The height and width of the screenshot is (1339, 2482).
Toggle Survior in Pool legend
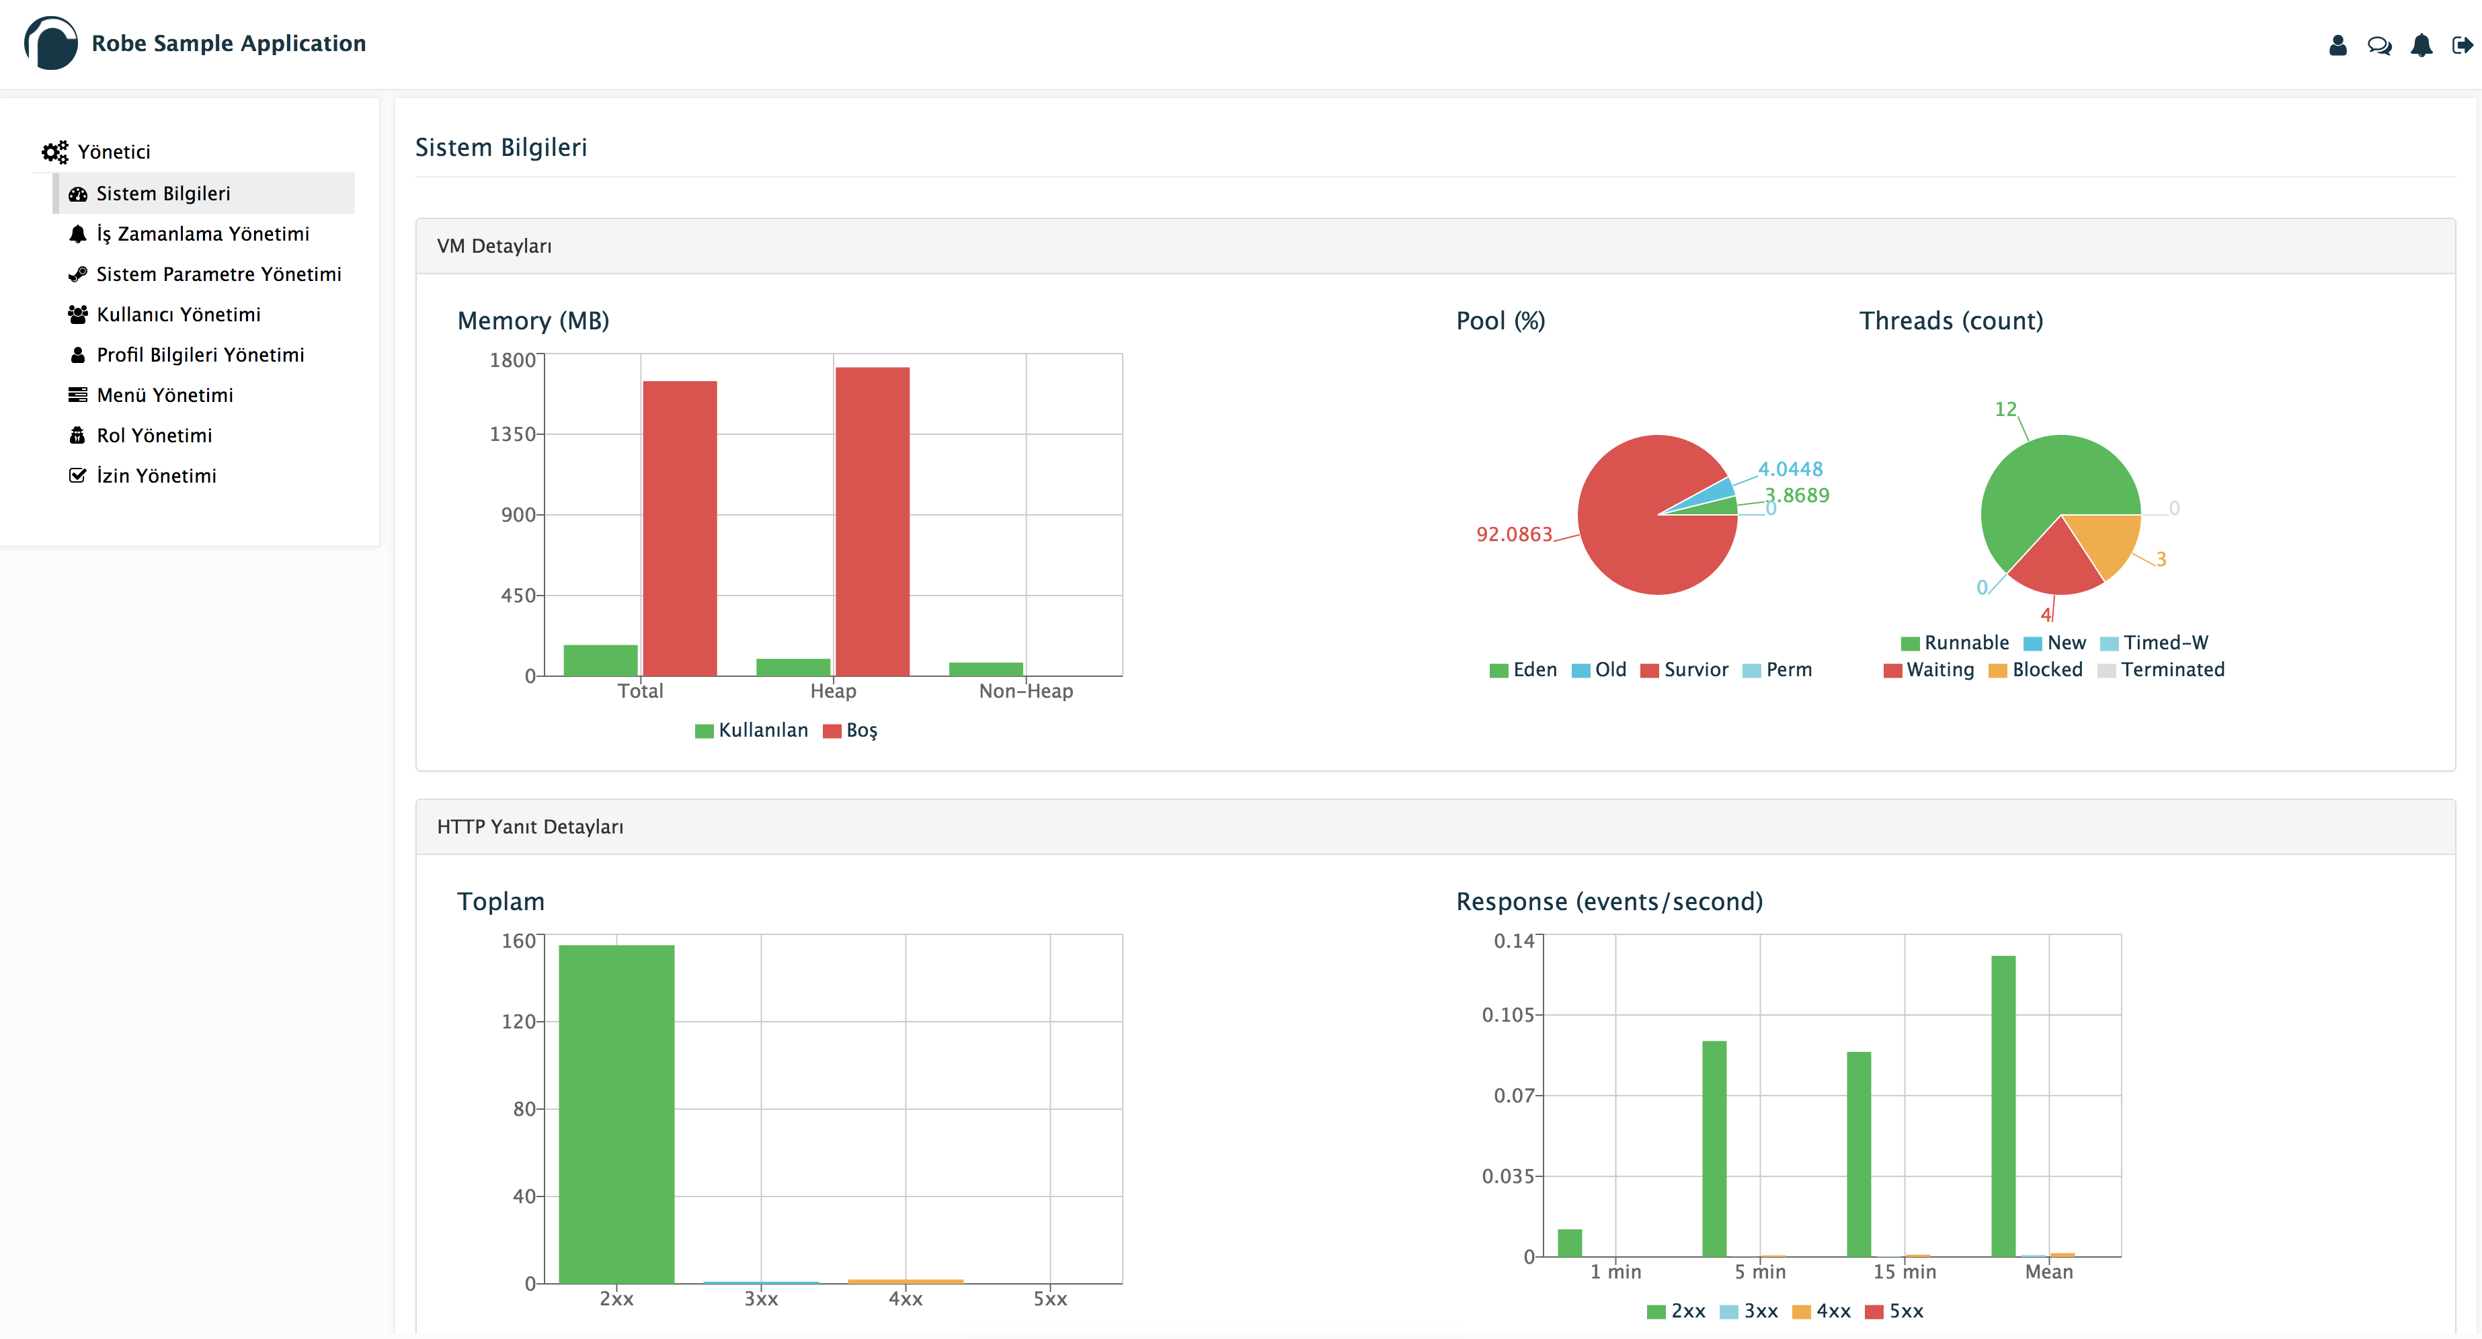pyautogui.click(x=1684, y=670)
